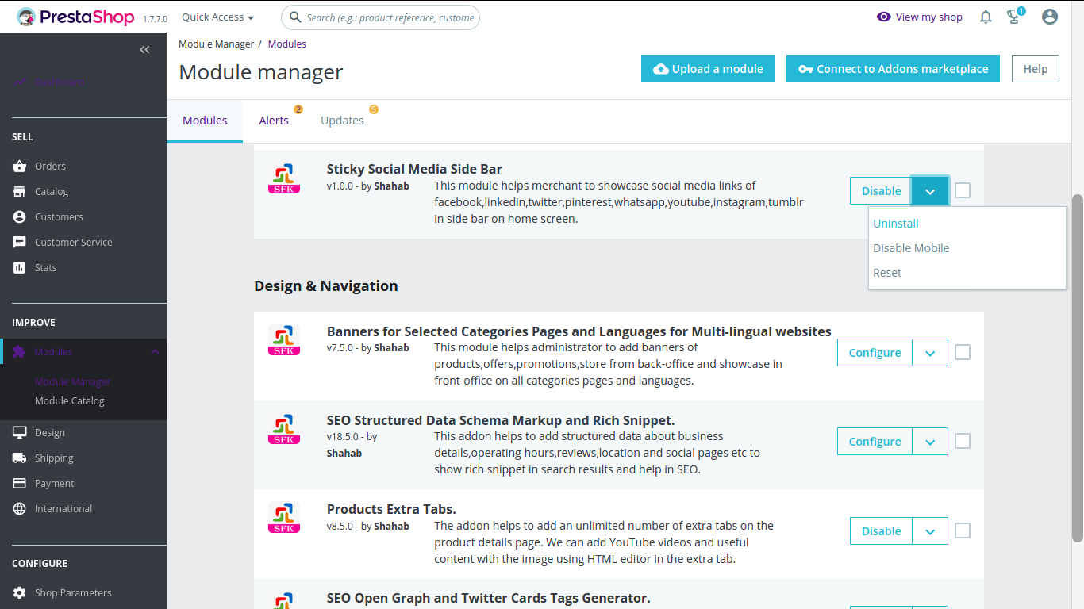Screen dimensions: 1084x609
Task: Tick checkbox for Banners for Selected Categories
Action: click(x=963, y=352)
